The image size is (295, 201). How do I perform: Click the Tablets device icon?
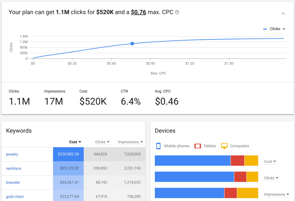click(x=198, y=146)
